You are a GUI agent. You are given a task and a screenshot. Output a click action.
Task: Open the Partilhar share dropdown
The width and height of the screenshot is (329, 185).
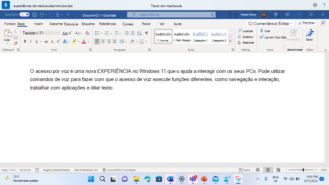pos(307,23)
